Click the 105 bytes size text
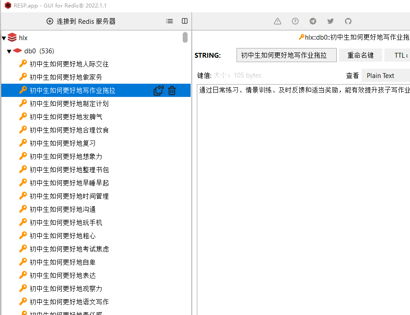This screenshot has width=410, height=315. pos(247,75)
